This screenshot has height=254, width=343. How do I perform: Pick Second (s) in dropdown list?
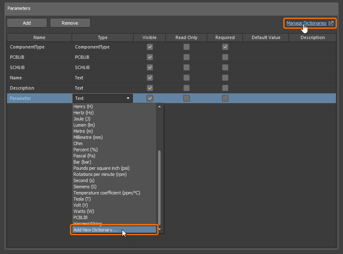tap(84, 180)
